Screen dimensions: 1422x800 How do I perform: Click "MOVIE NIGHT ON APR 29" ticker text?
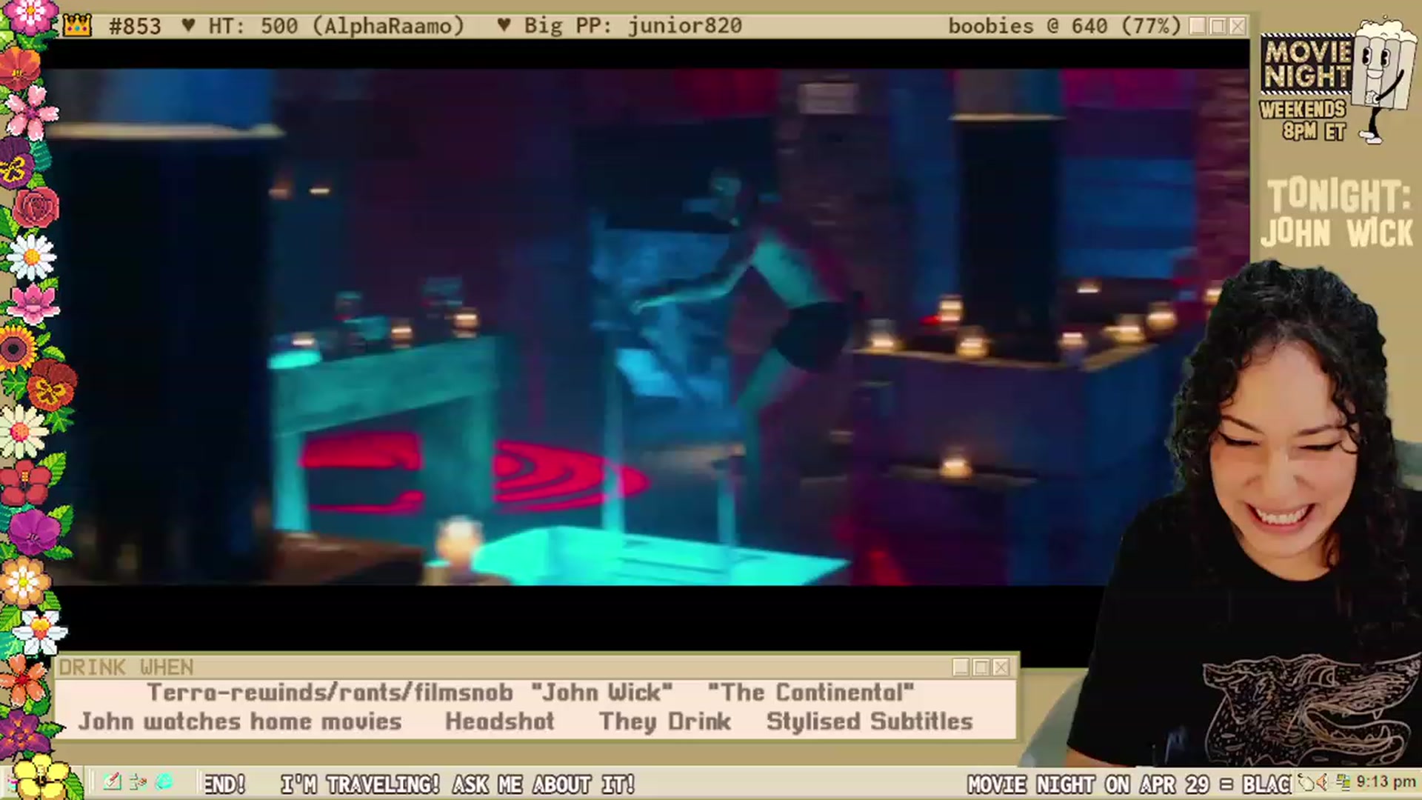pos(1088,784)
